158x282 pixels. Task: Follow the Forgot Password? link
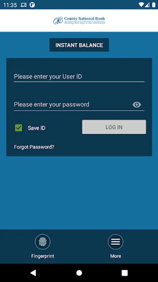(x=34, y=147)
